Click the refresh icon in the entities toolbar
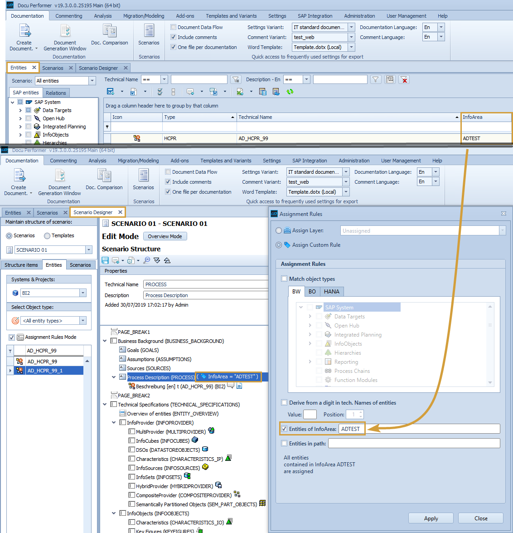The width and height of the screenshot is (513, 533). tap(290, 92)
